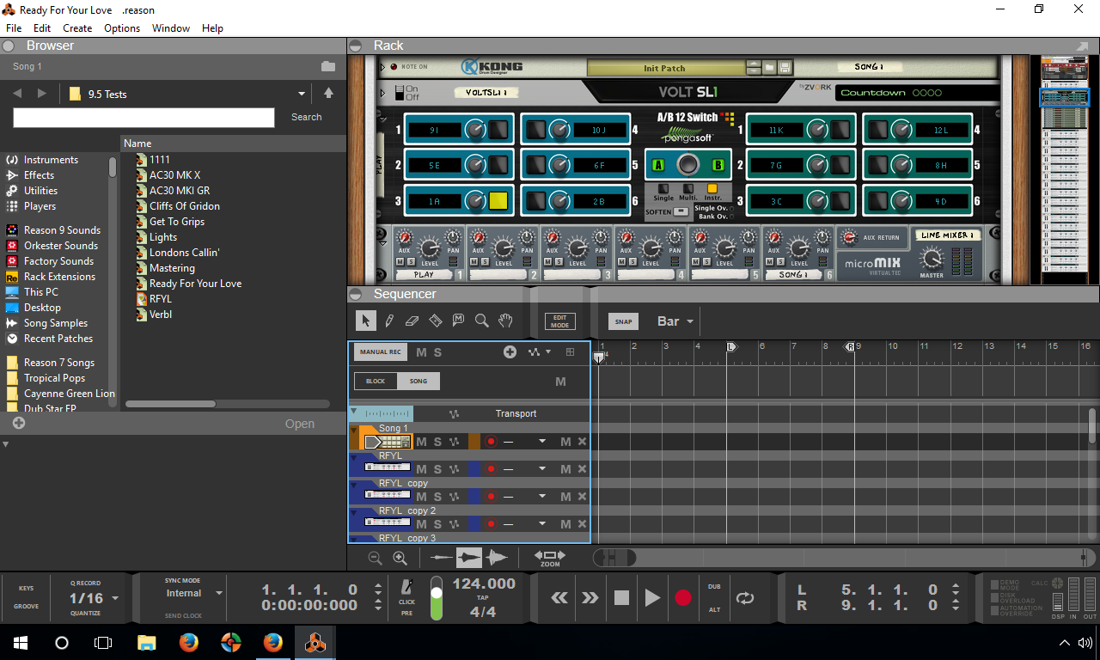Open the Window menu
The image size is (1100, 660).
click(171, 28)
